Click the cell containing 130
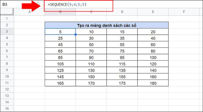 (91, 70)
